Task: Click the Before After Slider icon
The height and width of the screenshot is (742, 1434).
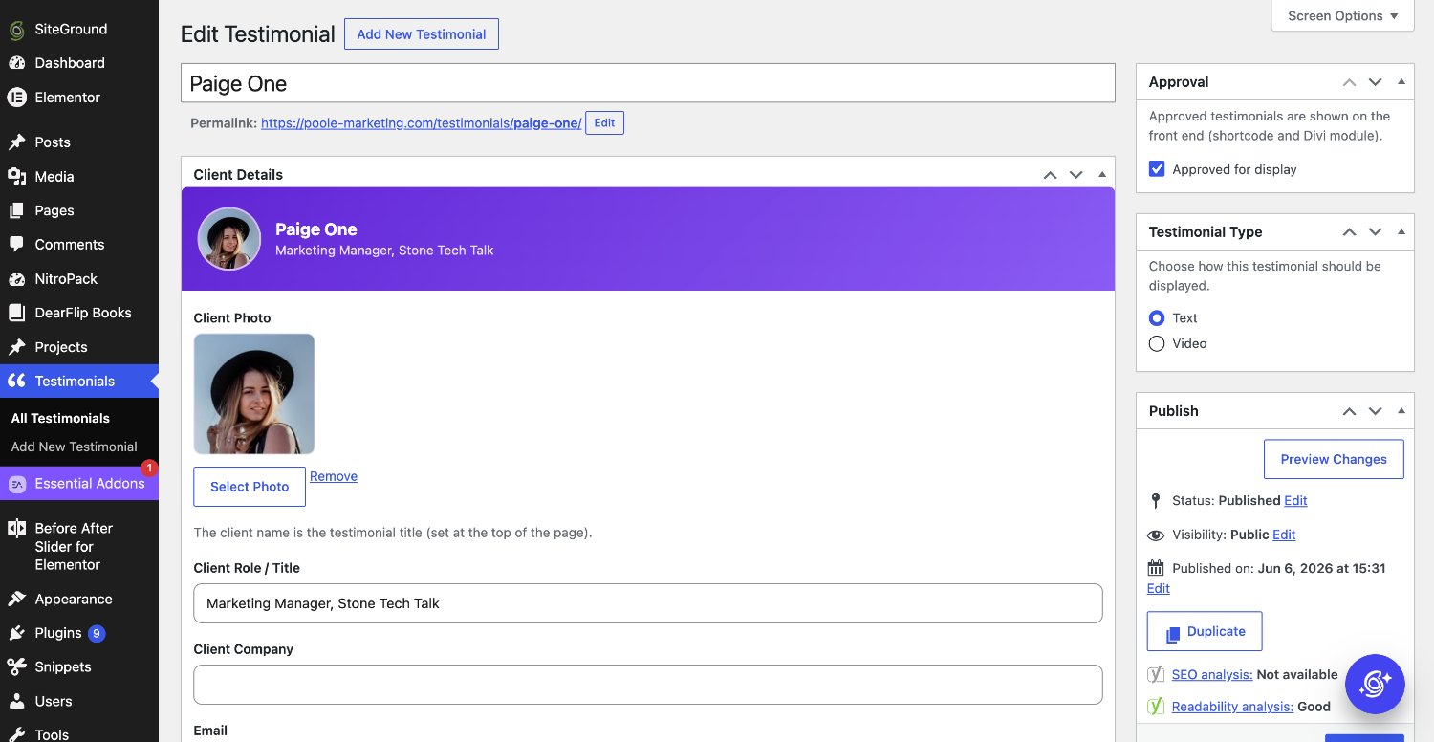Action: (x=16, y=529)
